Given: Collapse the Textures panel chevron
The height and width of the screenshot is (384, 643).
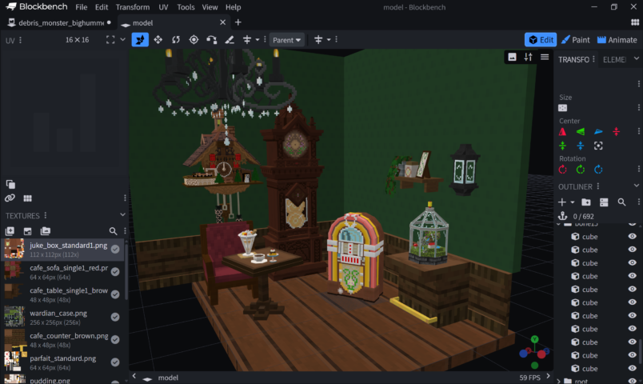Looking at the screenshot, I should click(x=122, y=215).
